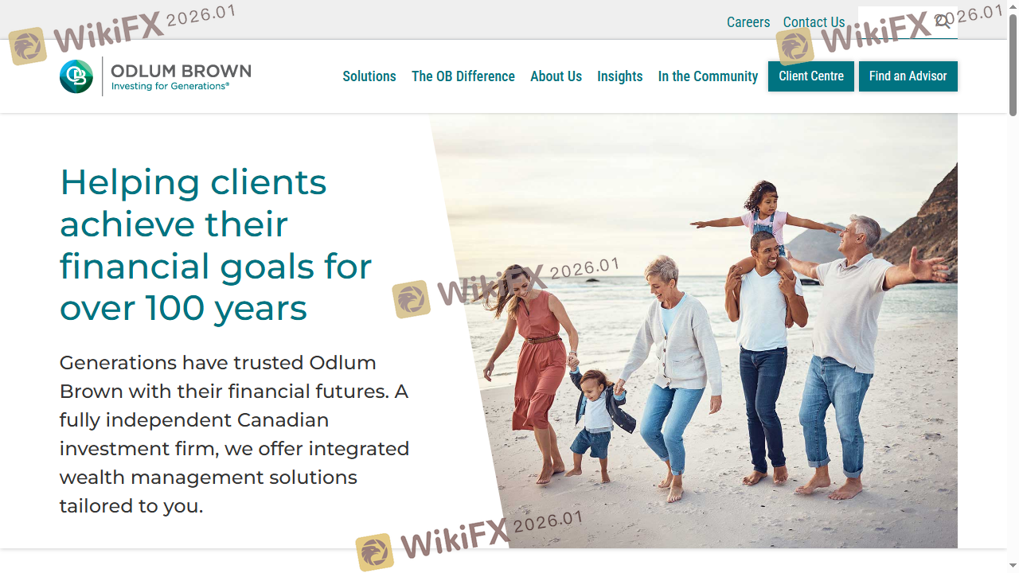Viewport: 1019px width, 573px height.
Task: Open the Careers link
Action: 748,22
